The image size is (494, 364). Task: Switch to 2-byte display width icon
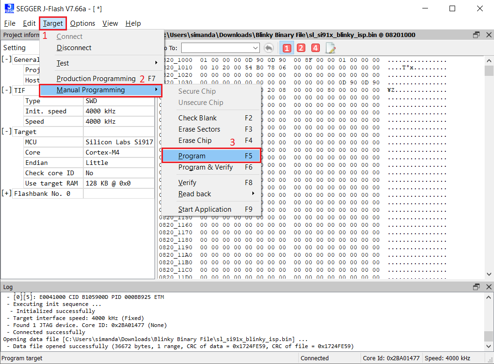[301, 48]
